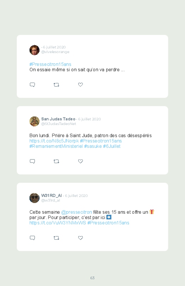This screenshot has height=286, width=185.
Task: Open the @w31rd_al handle
Action: pyautogui.click(x=51, y=200)
